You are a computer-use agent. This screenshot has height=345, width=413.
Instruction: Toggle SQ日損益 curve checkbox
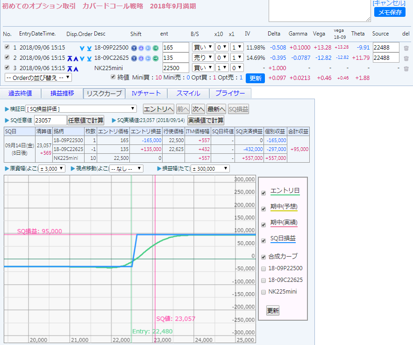263,241
